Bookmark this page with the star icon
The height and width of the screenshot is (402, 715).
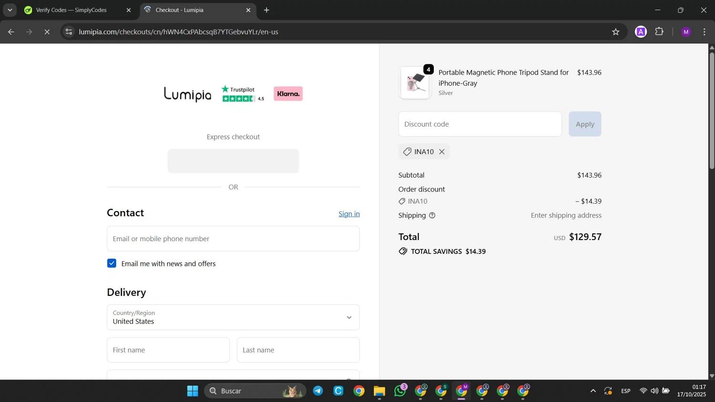(615, 32)
